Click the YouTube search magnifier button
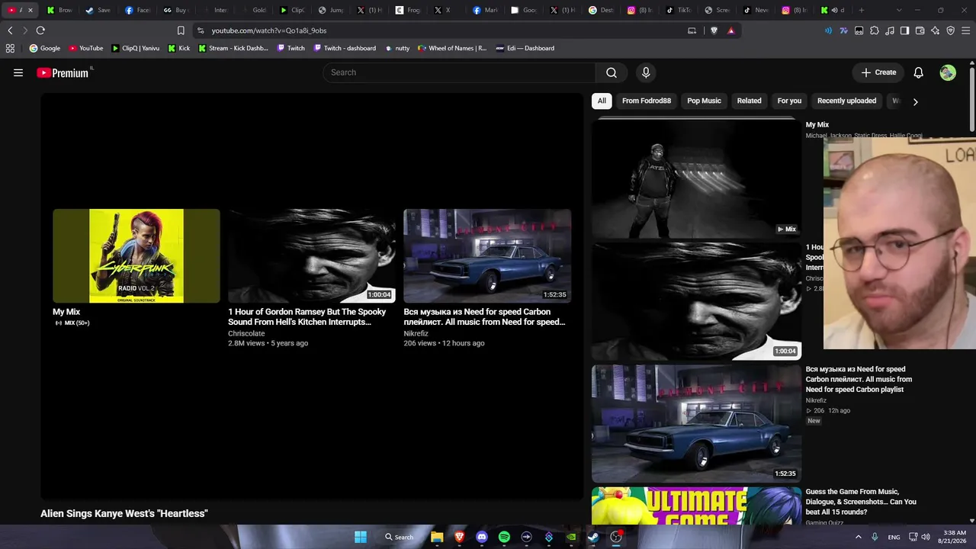The image size is (976, 549). click(612, 72)
